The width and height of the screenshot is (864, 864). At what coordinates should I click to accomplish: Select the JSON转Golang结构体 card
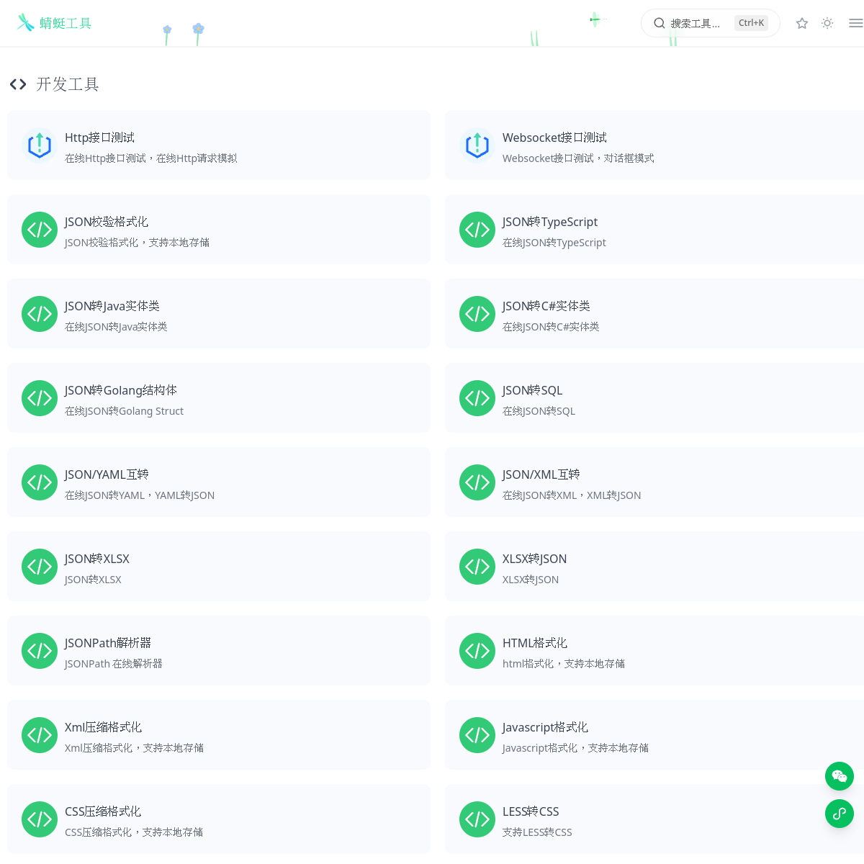point(219,398)
